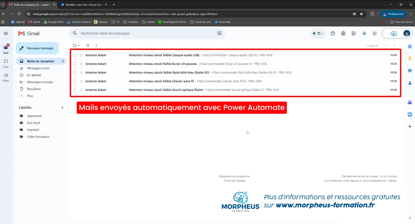
Task: Expand the select-all dropdown arrow
Action: click(79, 45)
